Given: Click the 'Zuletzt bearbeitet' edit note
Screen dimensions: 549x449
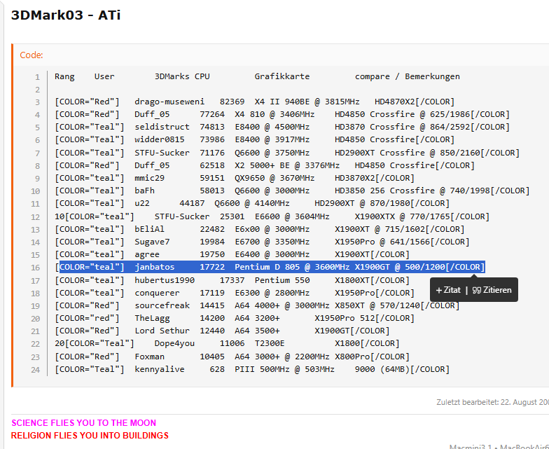Looking at the screenshot, I should (493, 402).
